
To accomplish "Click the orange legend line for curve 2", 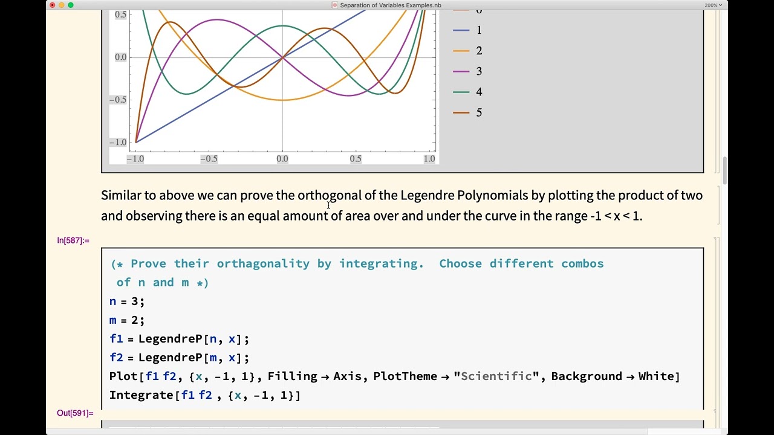I will click(x=461, y=51).
